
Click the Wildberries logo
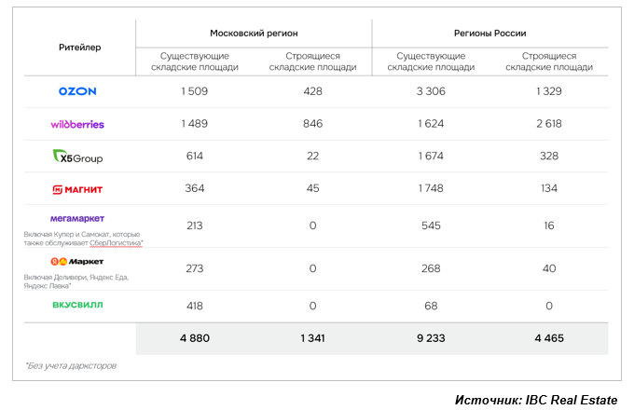coord(77,124)
